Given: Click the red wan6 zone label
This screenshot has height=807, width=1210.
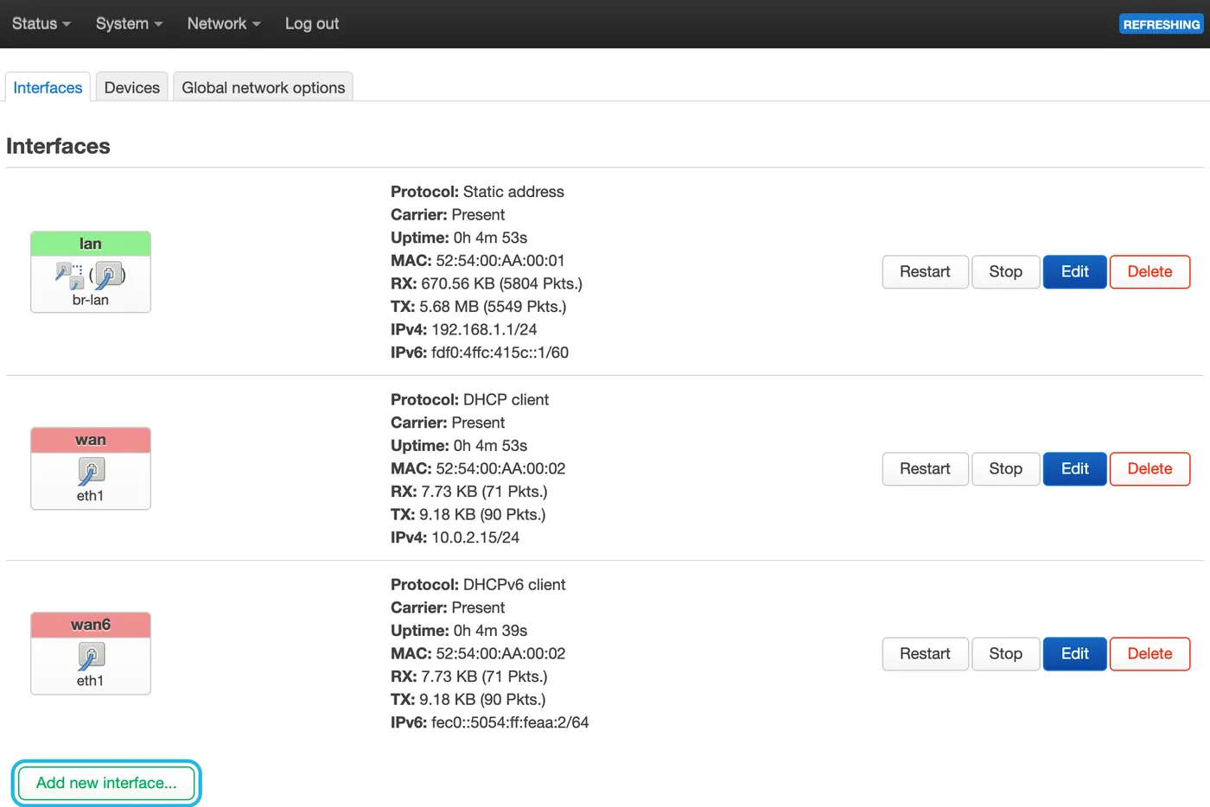Looking at the screenshot, I should 91,625.
